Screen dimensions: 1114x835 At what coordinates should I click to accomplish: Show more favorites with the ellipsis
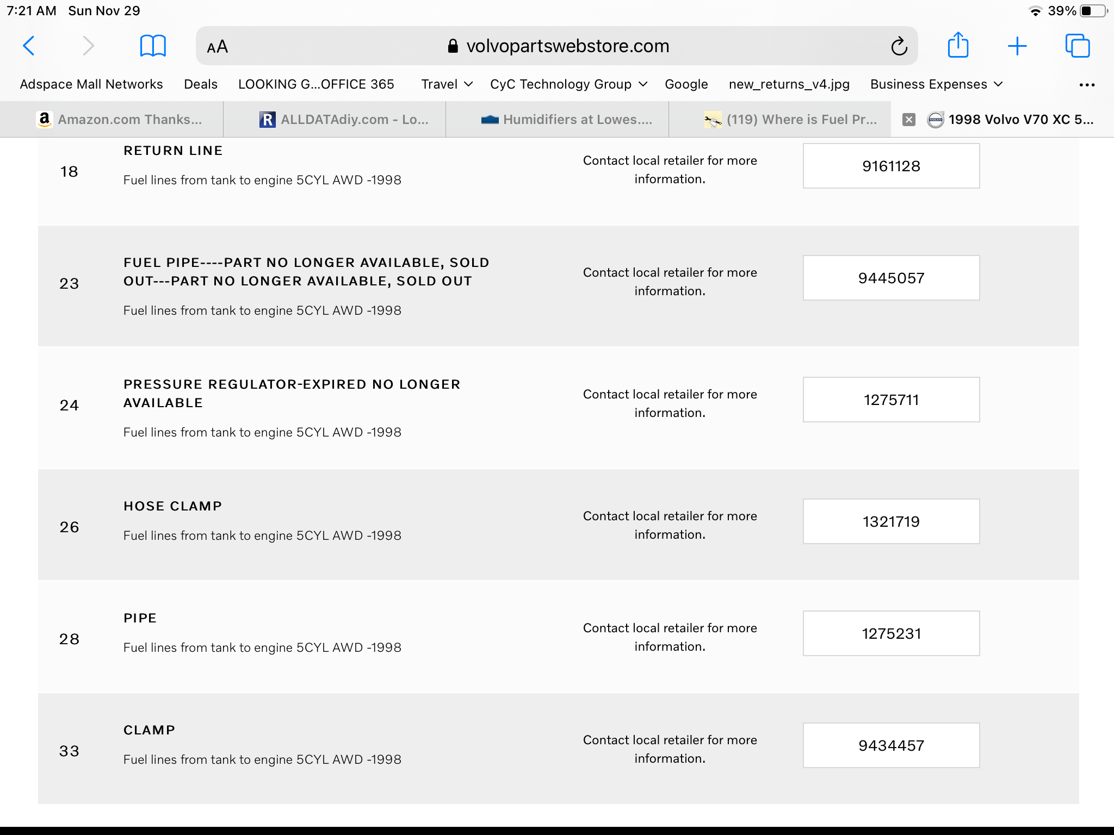[1087, 85]
